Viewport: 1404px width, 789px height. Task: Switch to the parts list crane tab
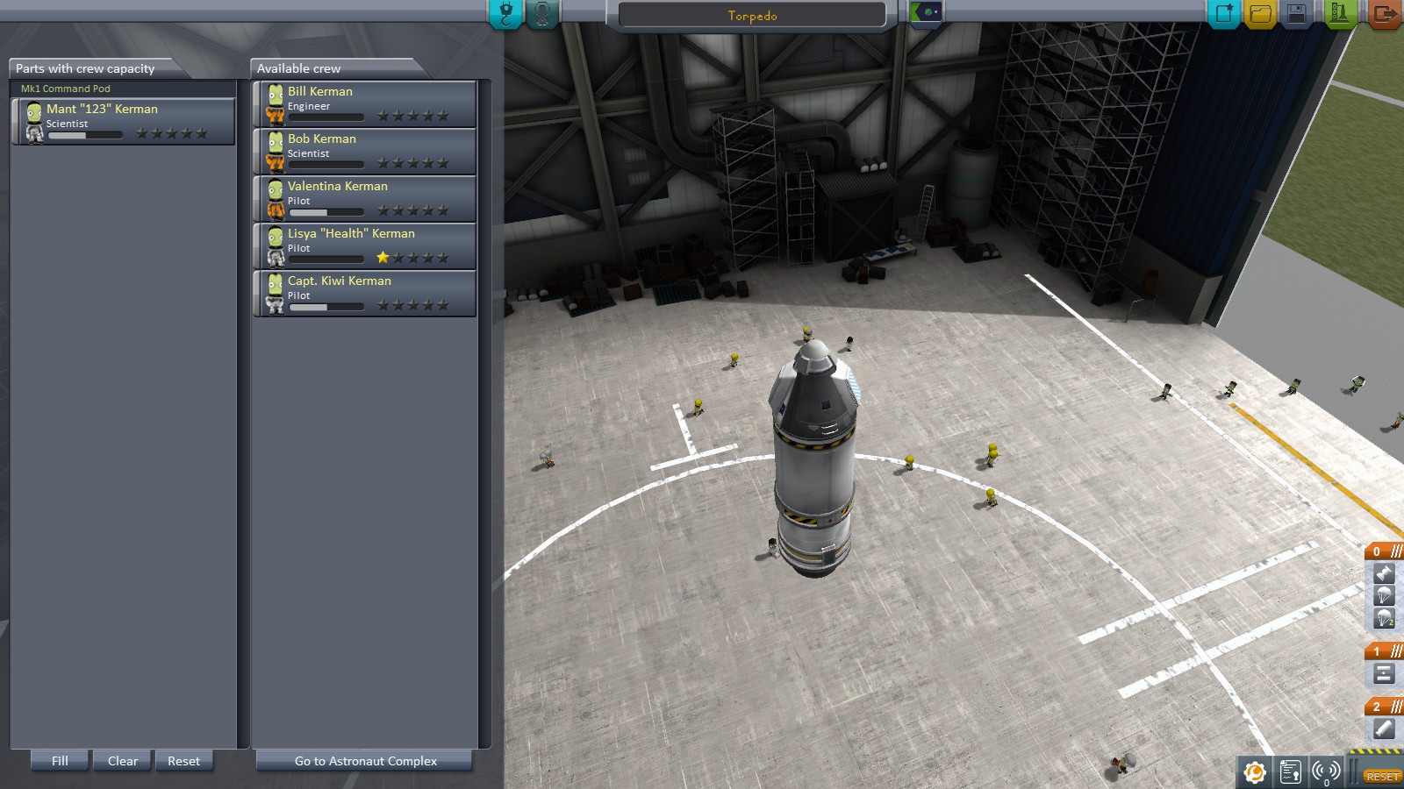506,13
